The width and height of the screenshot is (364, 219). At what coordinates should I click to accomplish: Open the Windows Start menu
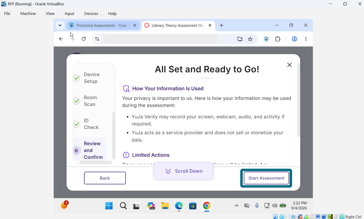(109, 206)
